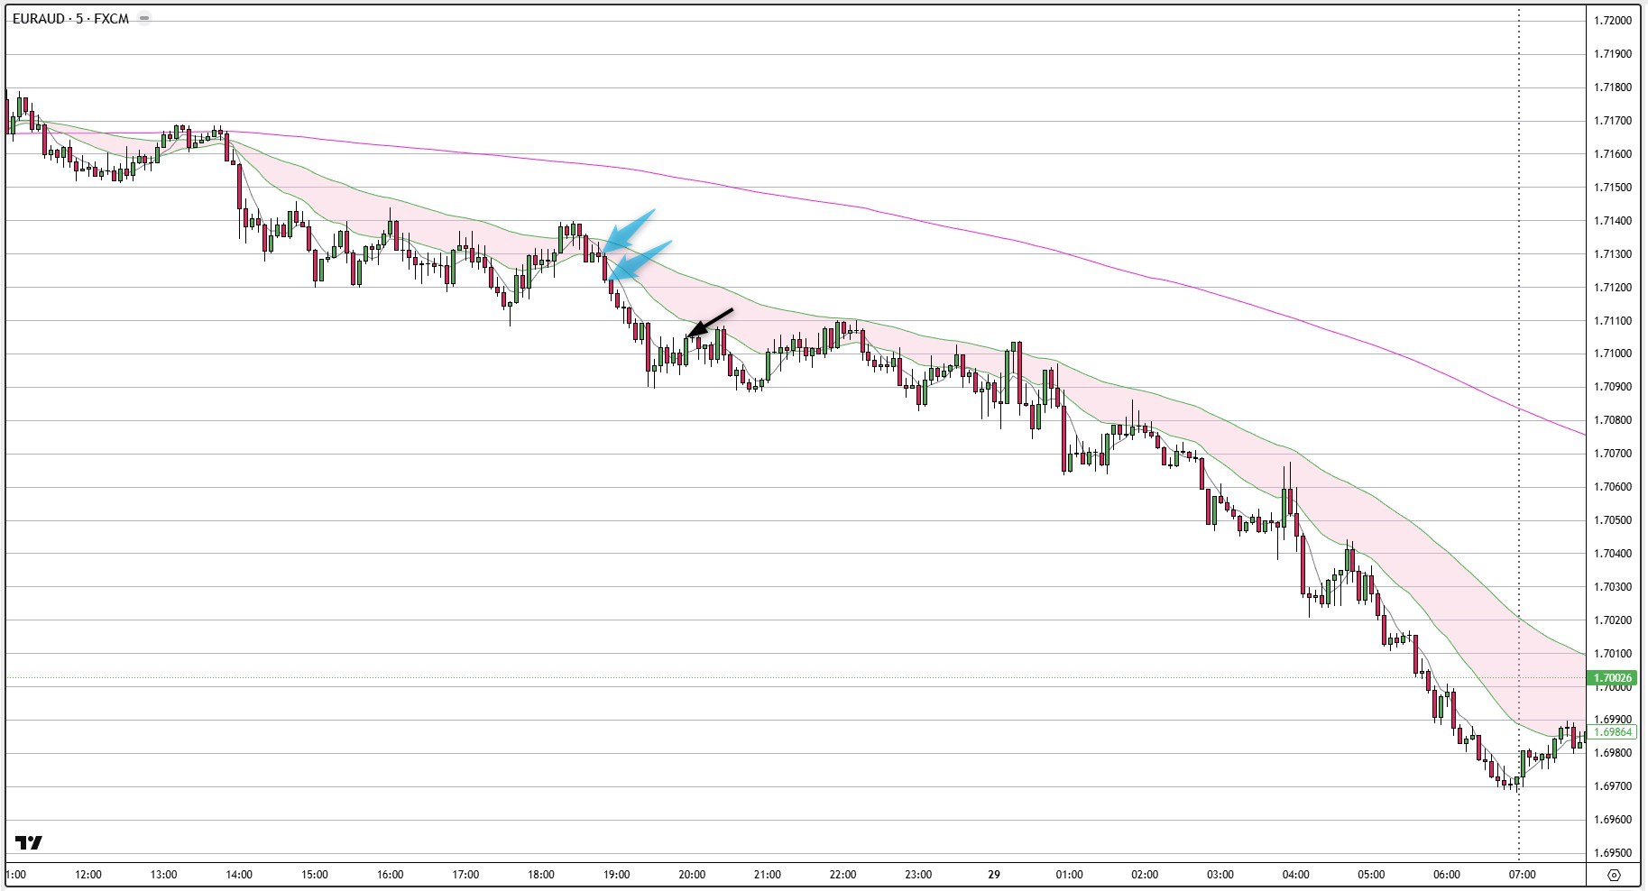
Task: Click the upper blue arrow annotation
Action: coord(630,231)
